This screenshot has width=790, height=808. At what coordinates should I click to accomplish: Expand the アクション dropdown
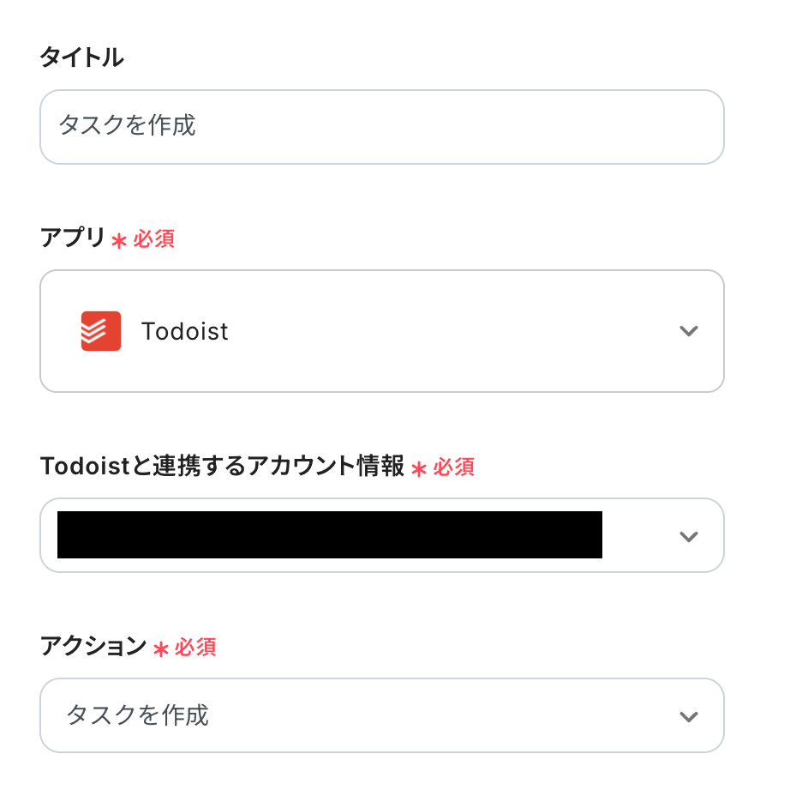click(x=381, y=716)
